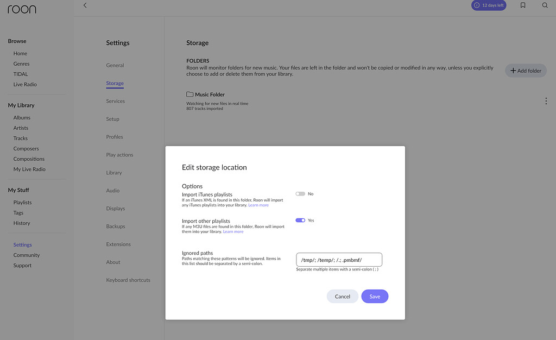Open search with the magnifying glass icon

545,5
